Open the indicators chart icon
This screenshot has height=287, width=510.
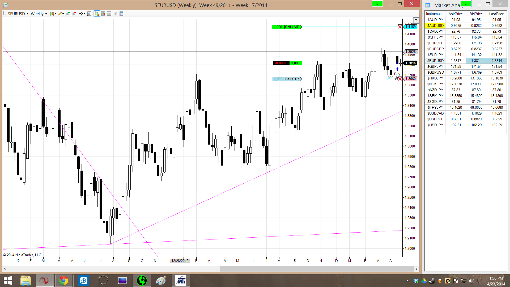tap(109, 14)
